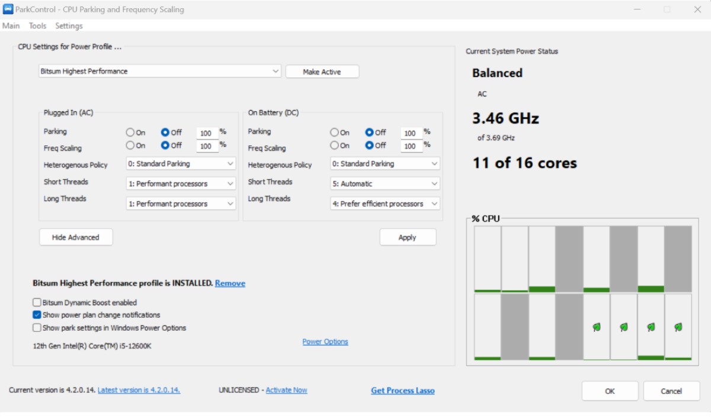711x420 pixels.
Task: Expand Plugged In Heterogenous Policy dropdown
Action: [181, 164]
